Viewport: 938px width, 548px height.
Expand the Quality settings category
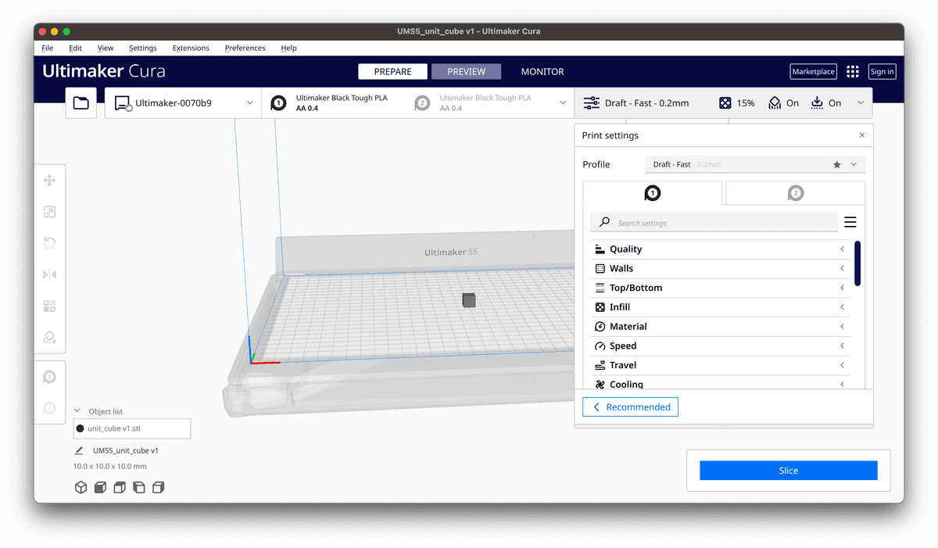(720, 249)
